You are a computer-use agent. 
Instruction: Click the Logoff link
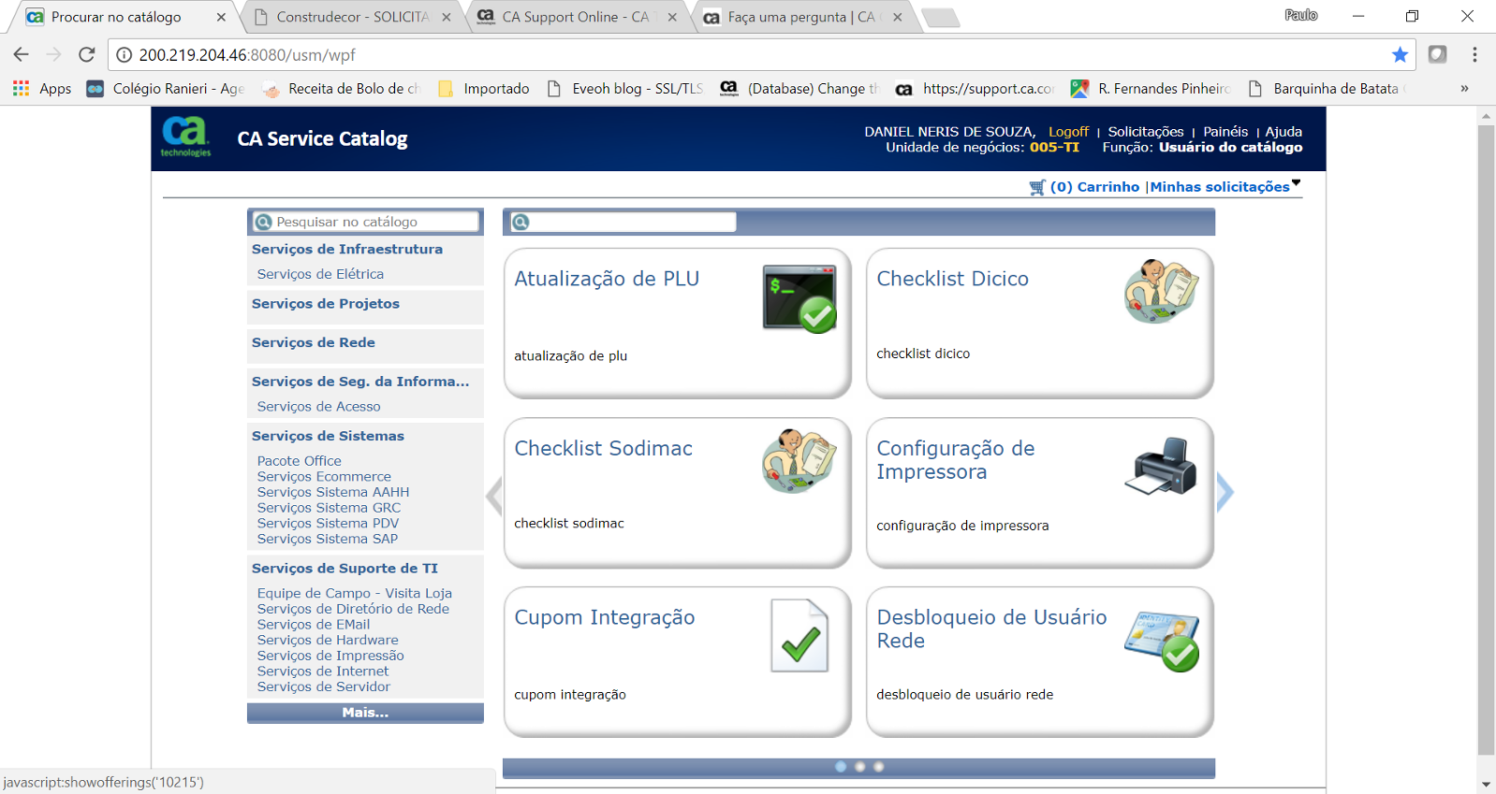point(1068,132)
